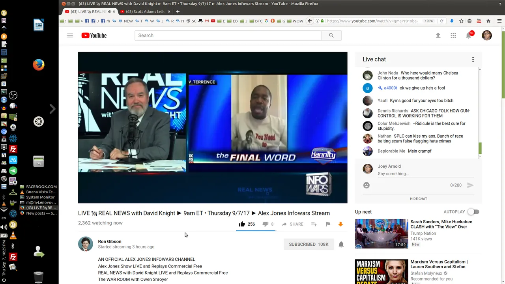Report the video with flag icon
This screenshot has width=505, height=284.
tap(328, 224)
